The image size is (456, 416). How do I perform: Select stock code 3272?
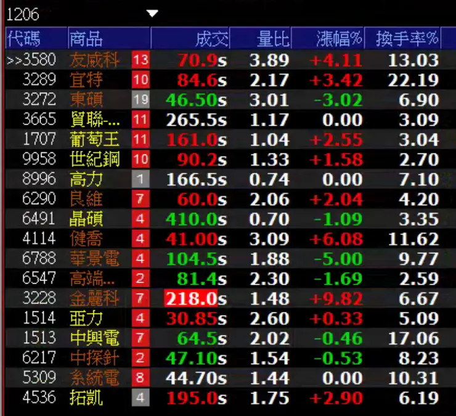[39, 99]
